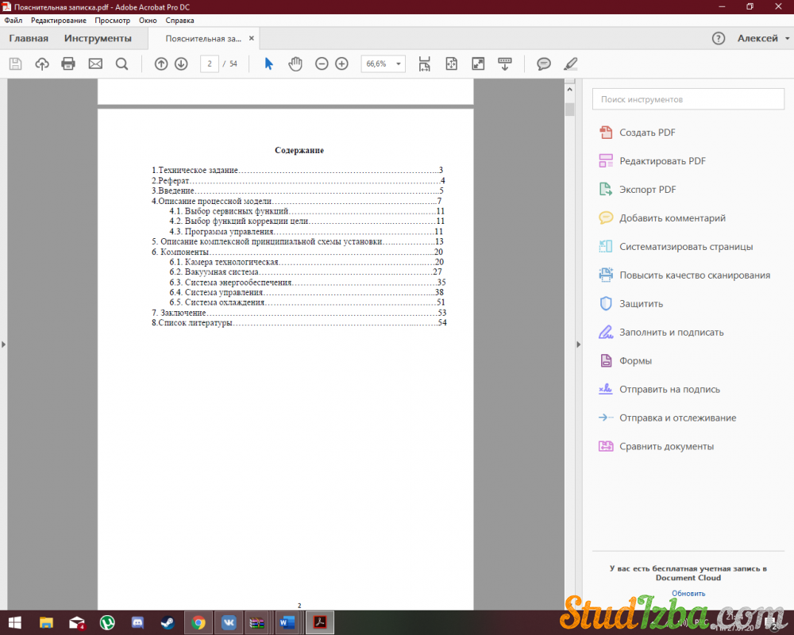Select the Пояснительная за... document tab

(203, 38)
